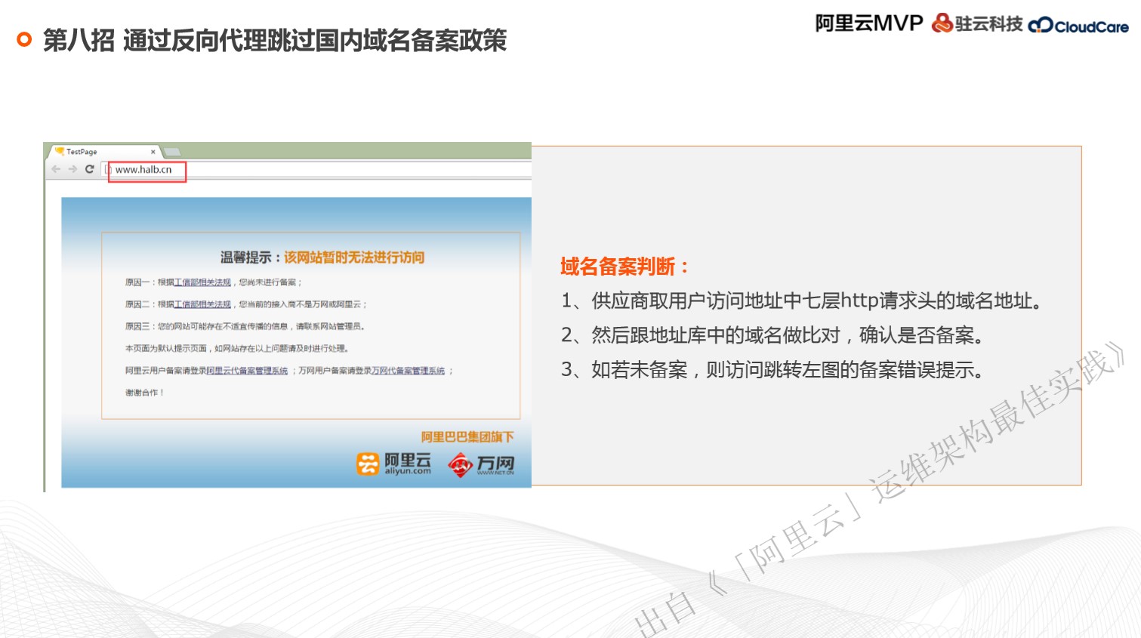Viewport: 1141px width, 638px height.
Task: Click the 本页面为默认提示页面 line
Action: [x=237, y=348]
